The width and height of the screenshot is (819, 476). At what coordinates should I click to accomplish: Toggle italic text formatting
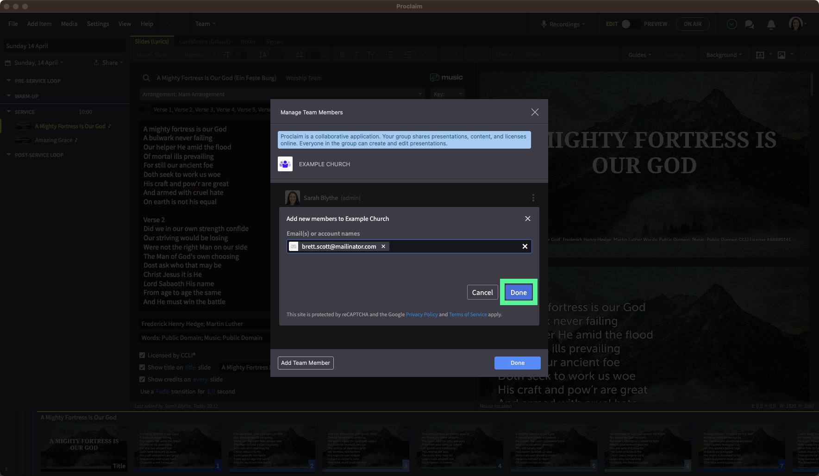click(x=356, y=55)
